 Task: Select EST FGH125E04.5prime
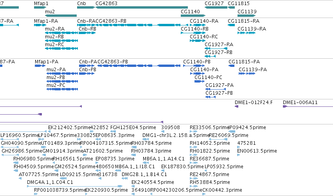coord(133,128)
